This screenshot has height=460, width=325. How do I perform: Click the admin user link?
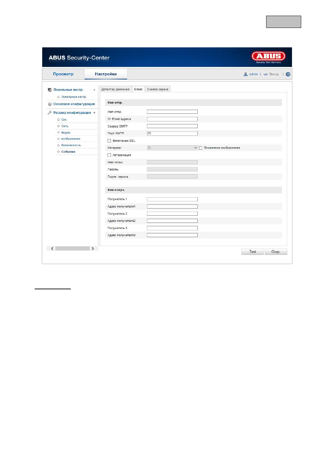tap(254, 74)
